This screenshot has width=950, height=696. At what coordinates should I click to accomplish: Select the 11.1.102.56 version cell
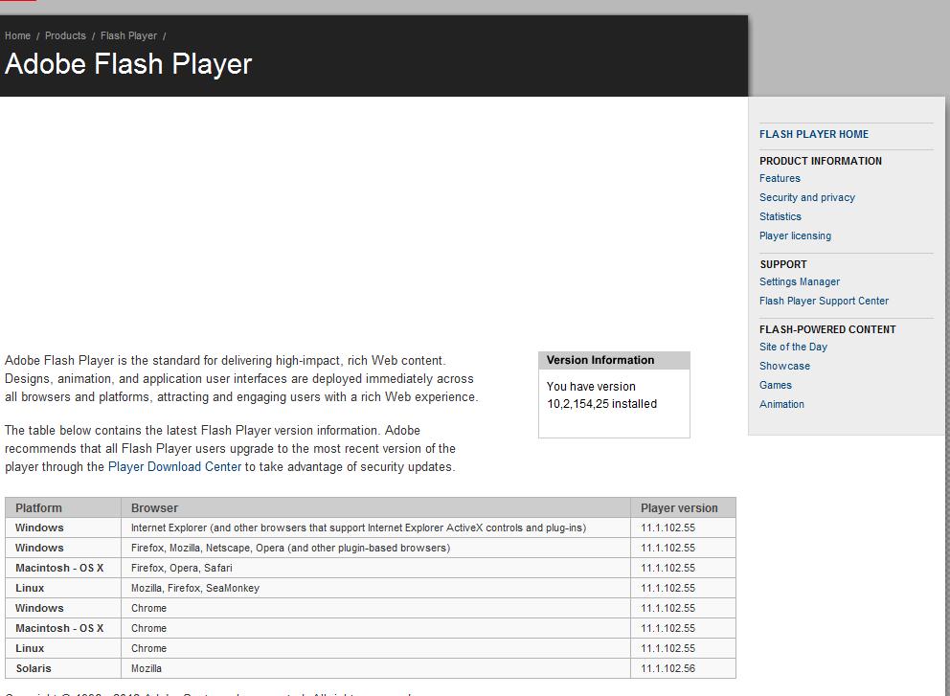point(683,668)
